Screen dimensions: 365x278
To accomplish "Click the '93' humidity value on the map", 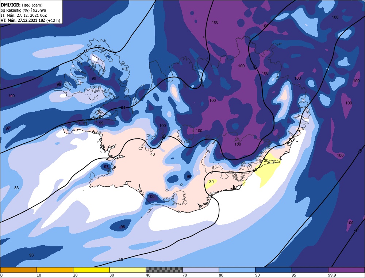I will click(31, 255).
